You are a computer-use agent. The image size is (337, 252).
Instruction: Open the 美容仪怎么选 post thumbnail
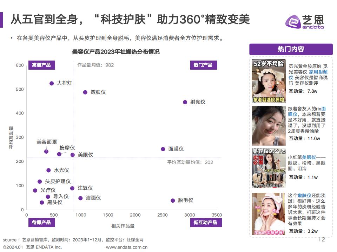tap(269, 168)
